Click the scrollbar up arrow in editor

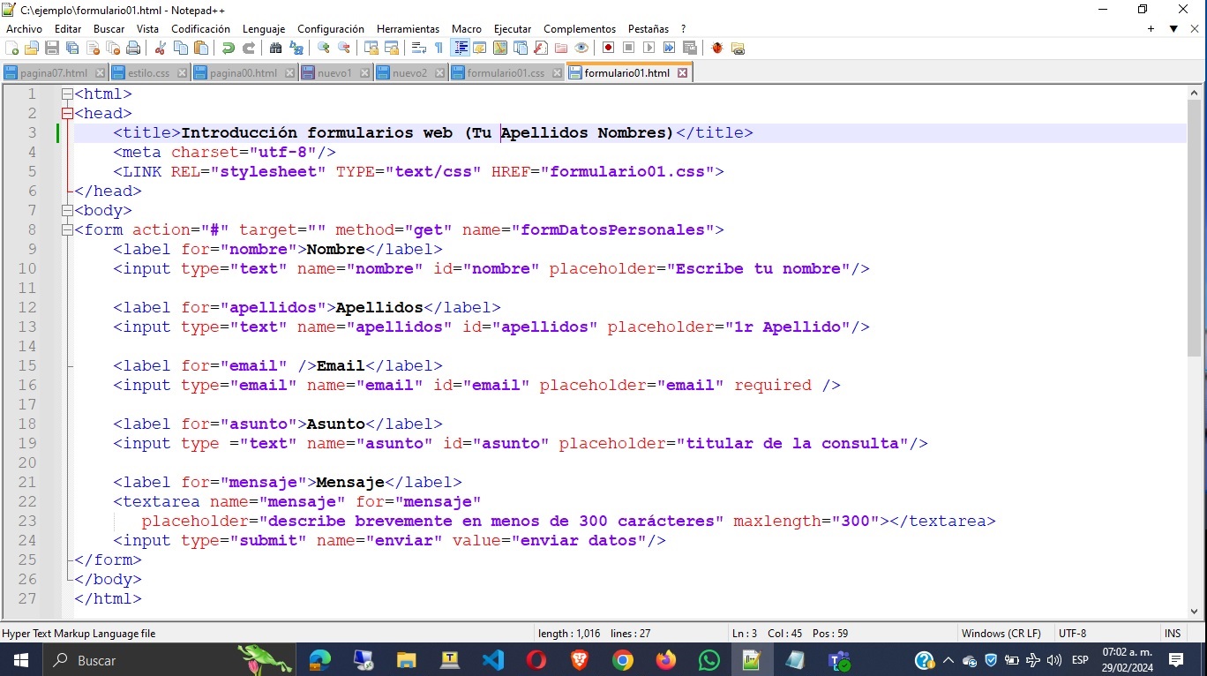tap(1195, 92)
